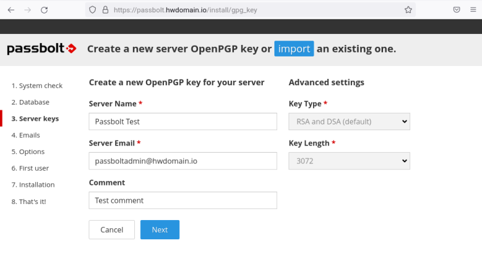Click into the Server Email field

(x=183, y=161)
